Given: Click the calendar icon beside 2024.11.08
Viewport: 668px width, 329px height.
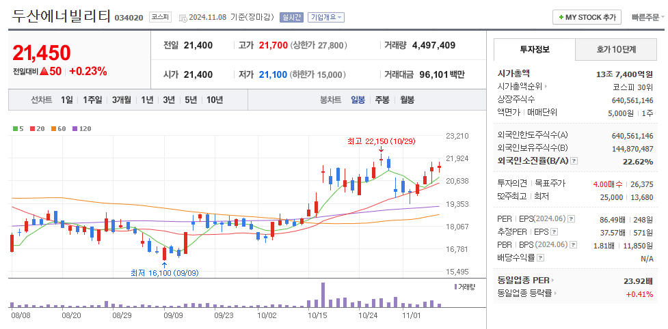Looking at the screenshot, I should (183, 18).
